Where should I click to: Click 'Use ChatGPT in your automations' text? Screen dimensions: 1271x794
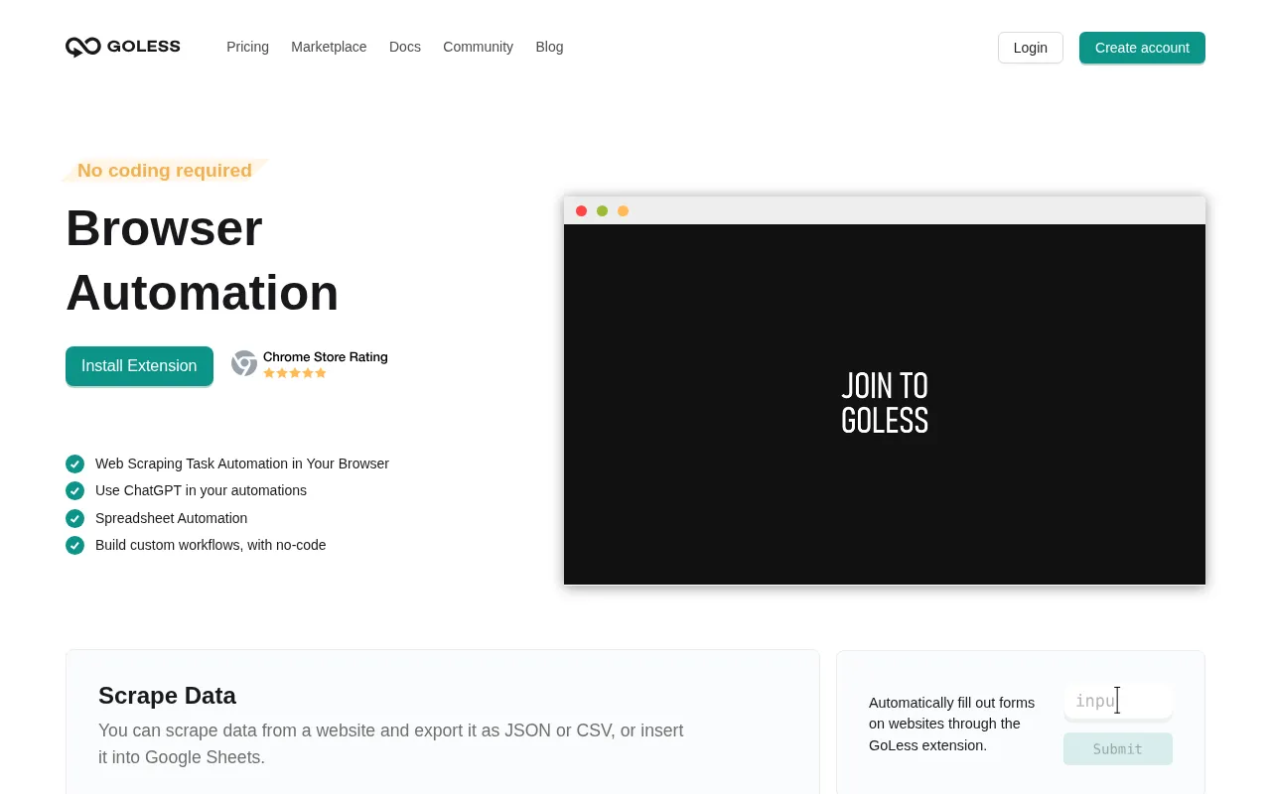201,490
